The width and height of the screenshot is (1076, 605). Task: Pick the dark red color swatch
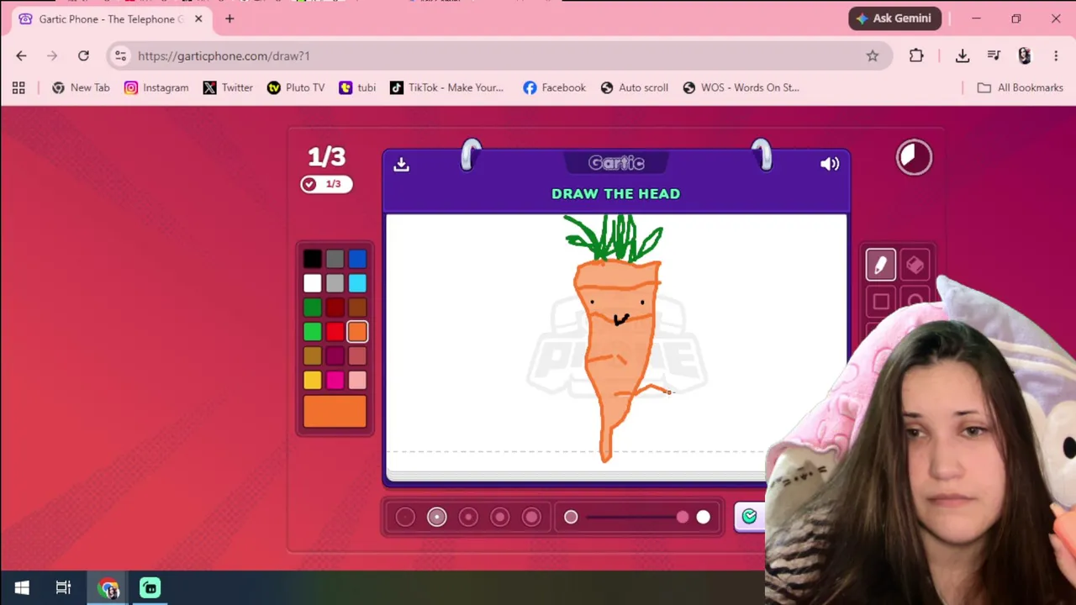[x=335, y=308]
